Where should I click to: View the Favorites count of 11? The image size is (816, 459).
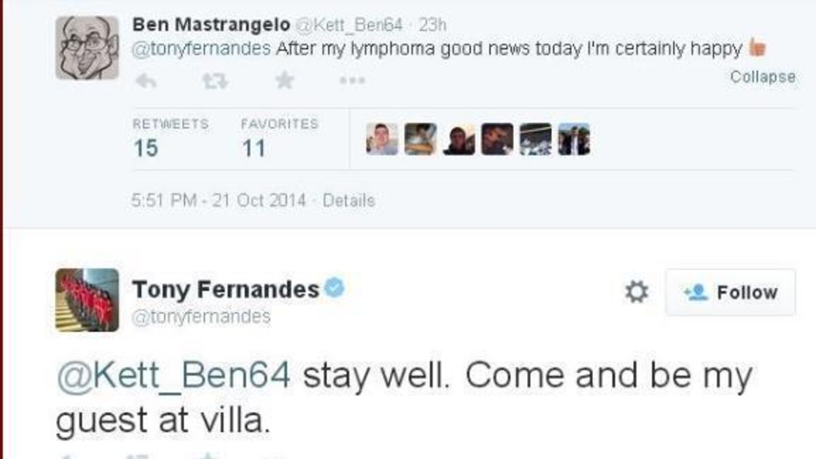click(x=253, y=148)
